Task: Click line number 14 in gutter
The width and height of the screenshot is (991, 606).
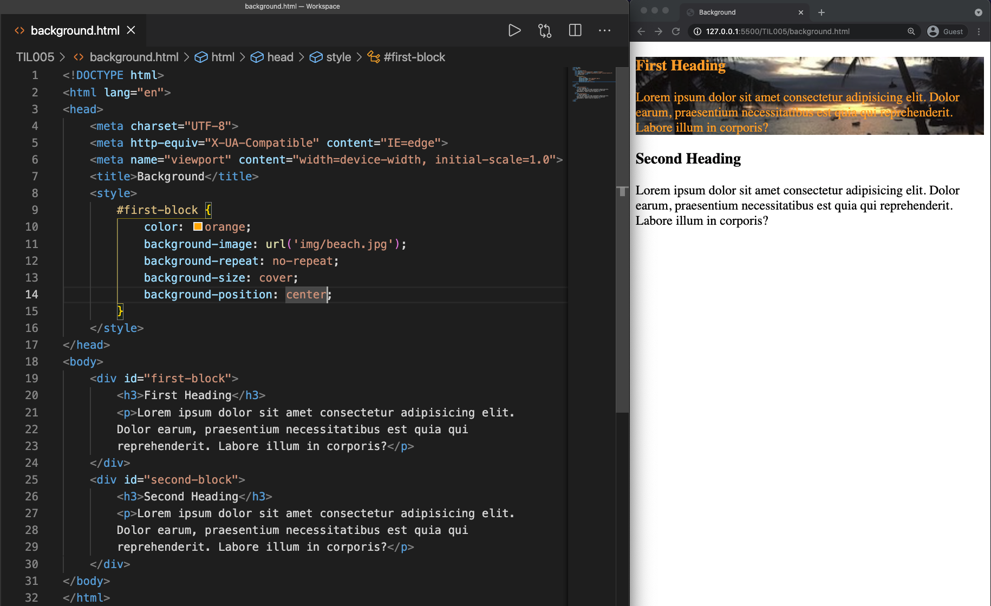Action: coord(32,294)
